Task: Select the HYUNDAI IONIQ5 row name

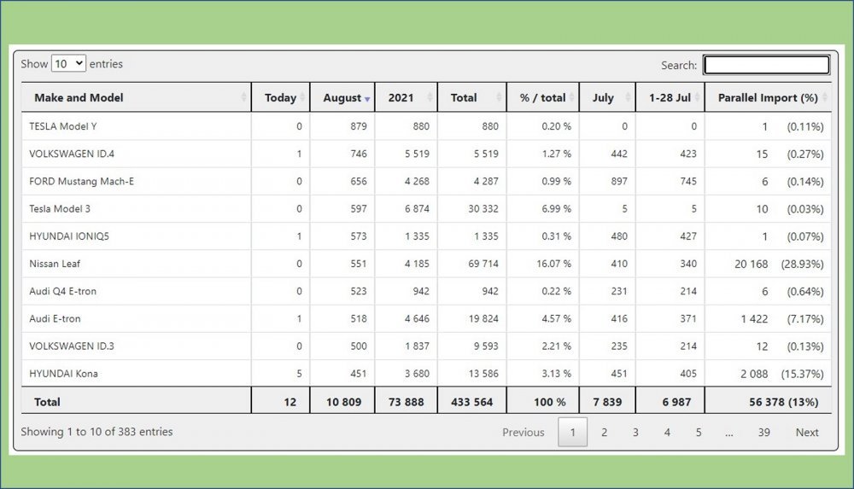Action: click(x=68, y=236)
